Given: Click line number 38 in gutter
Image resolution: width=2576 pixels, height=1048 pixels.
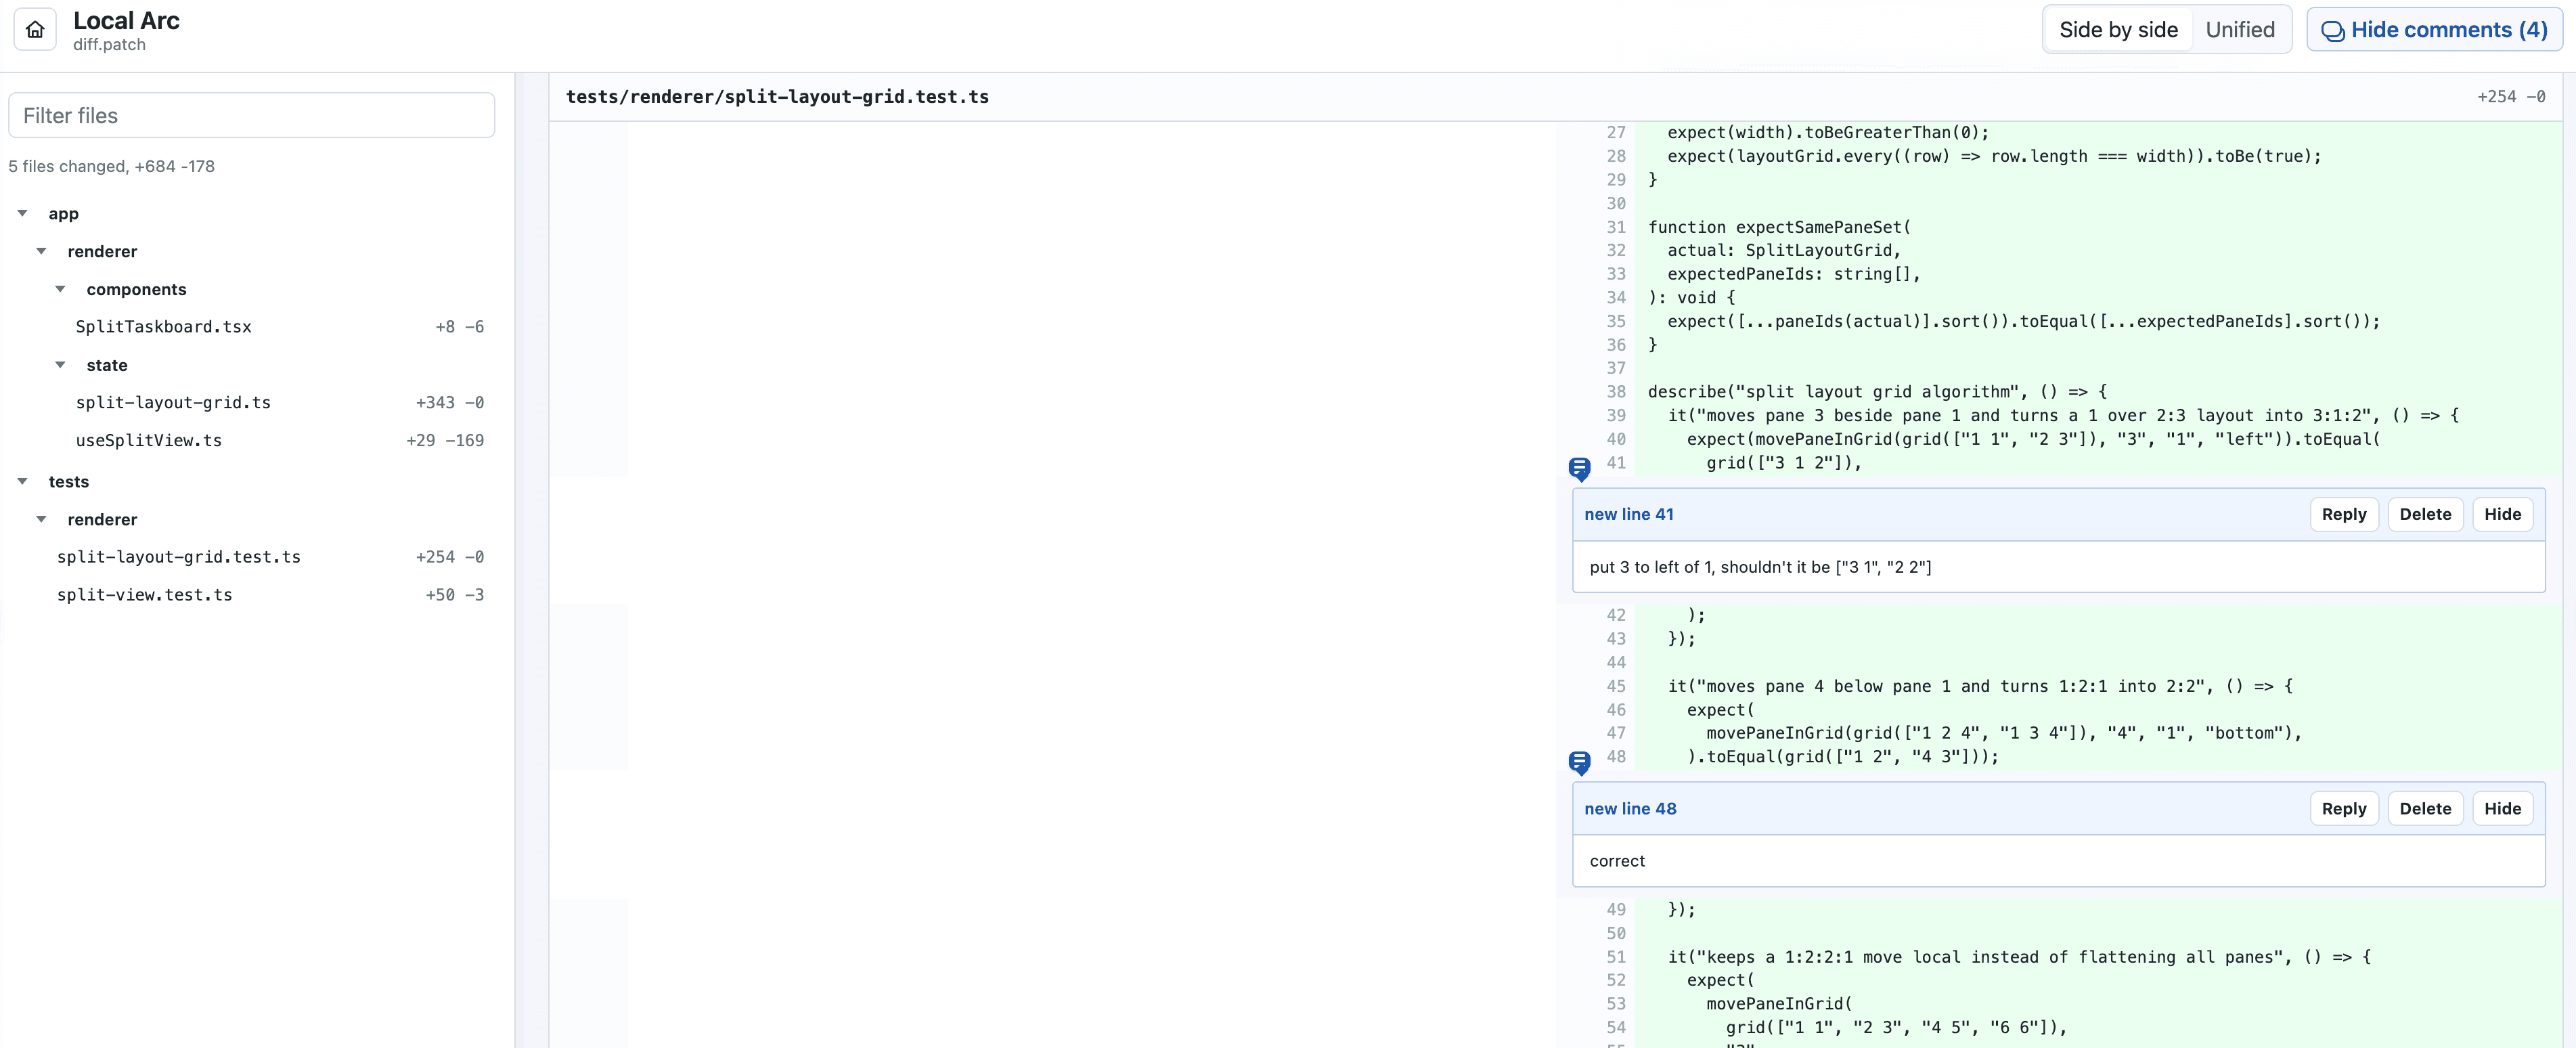Looking at the screenshot, I should tap(1616, 392).
